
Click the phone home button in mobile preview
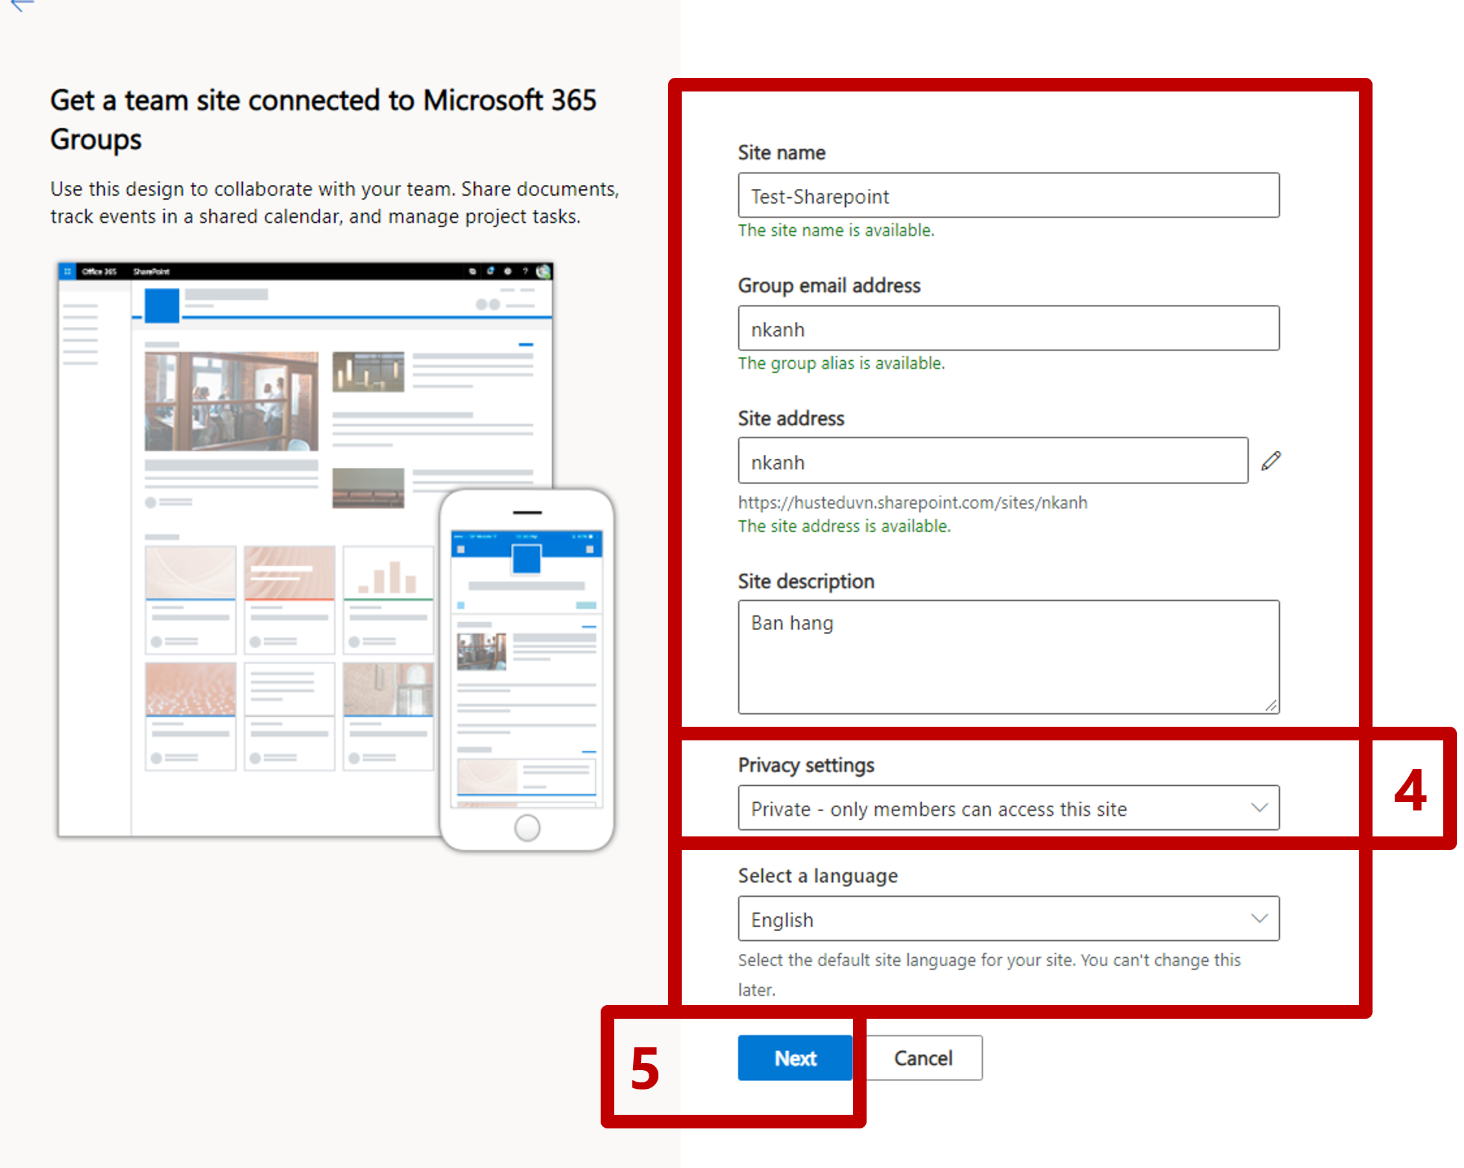point(527,827)
